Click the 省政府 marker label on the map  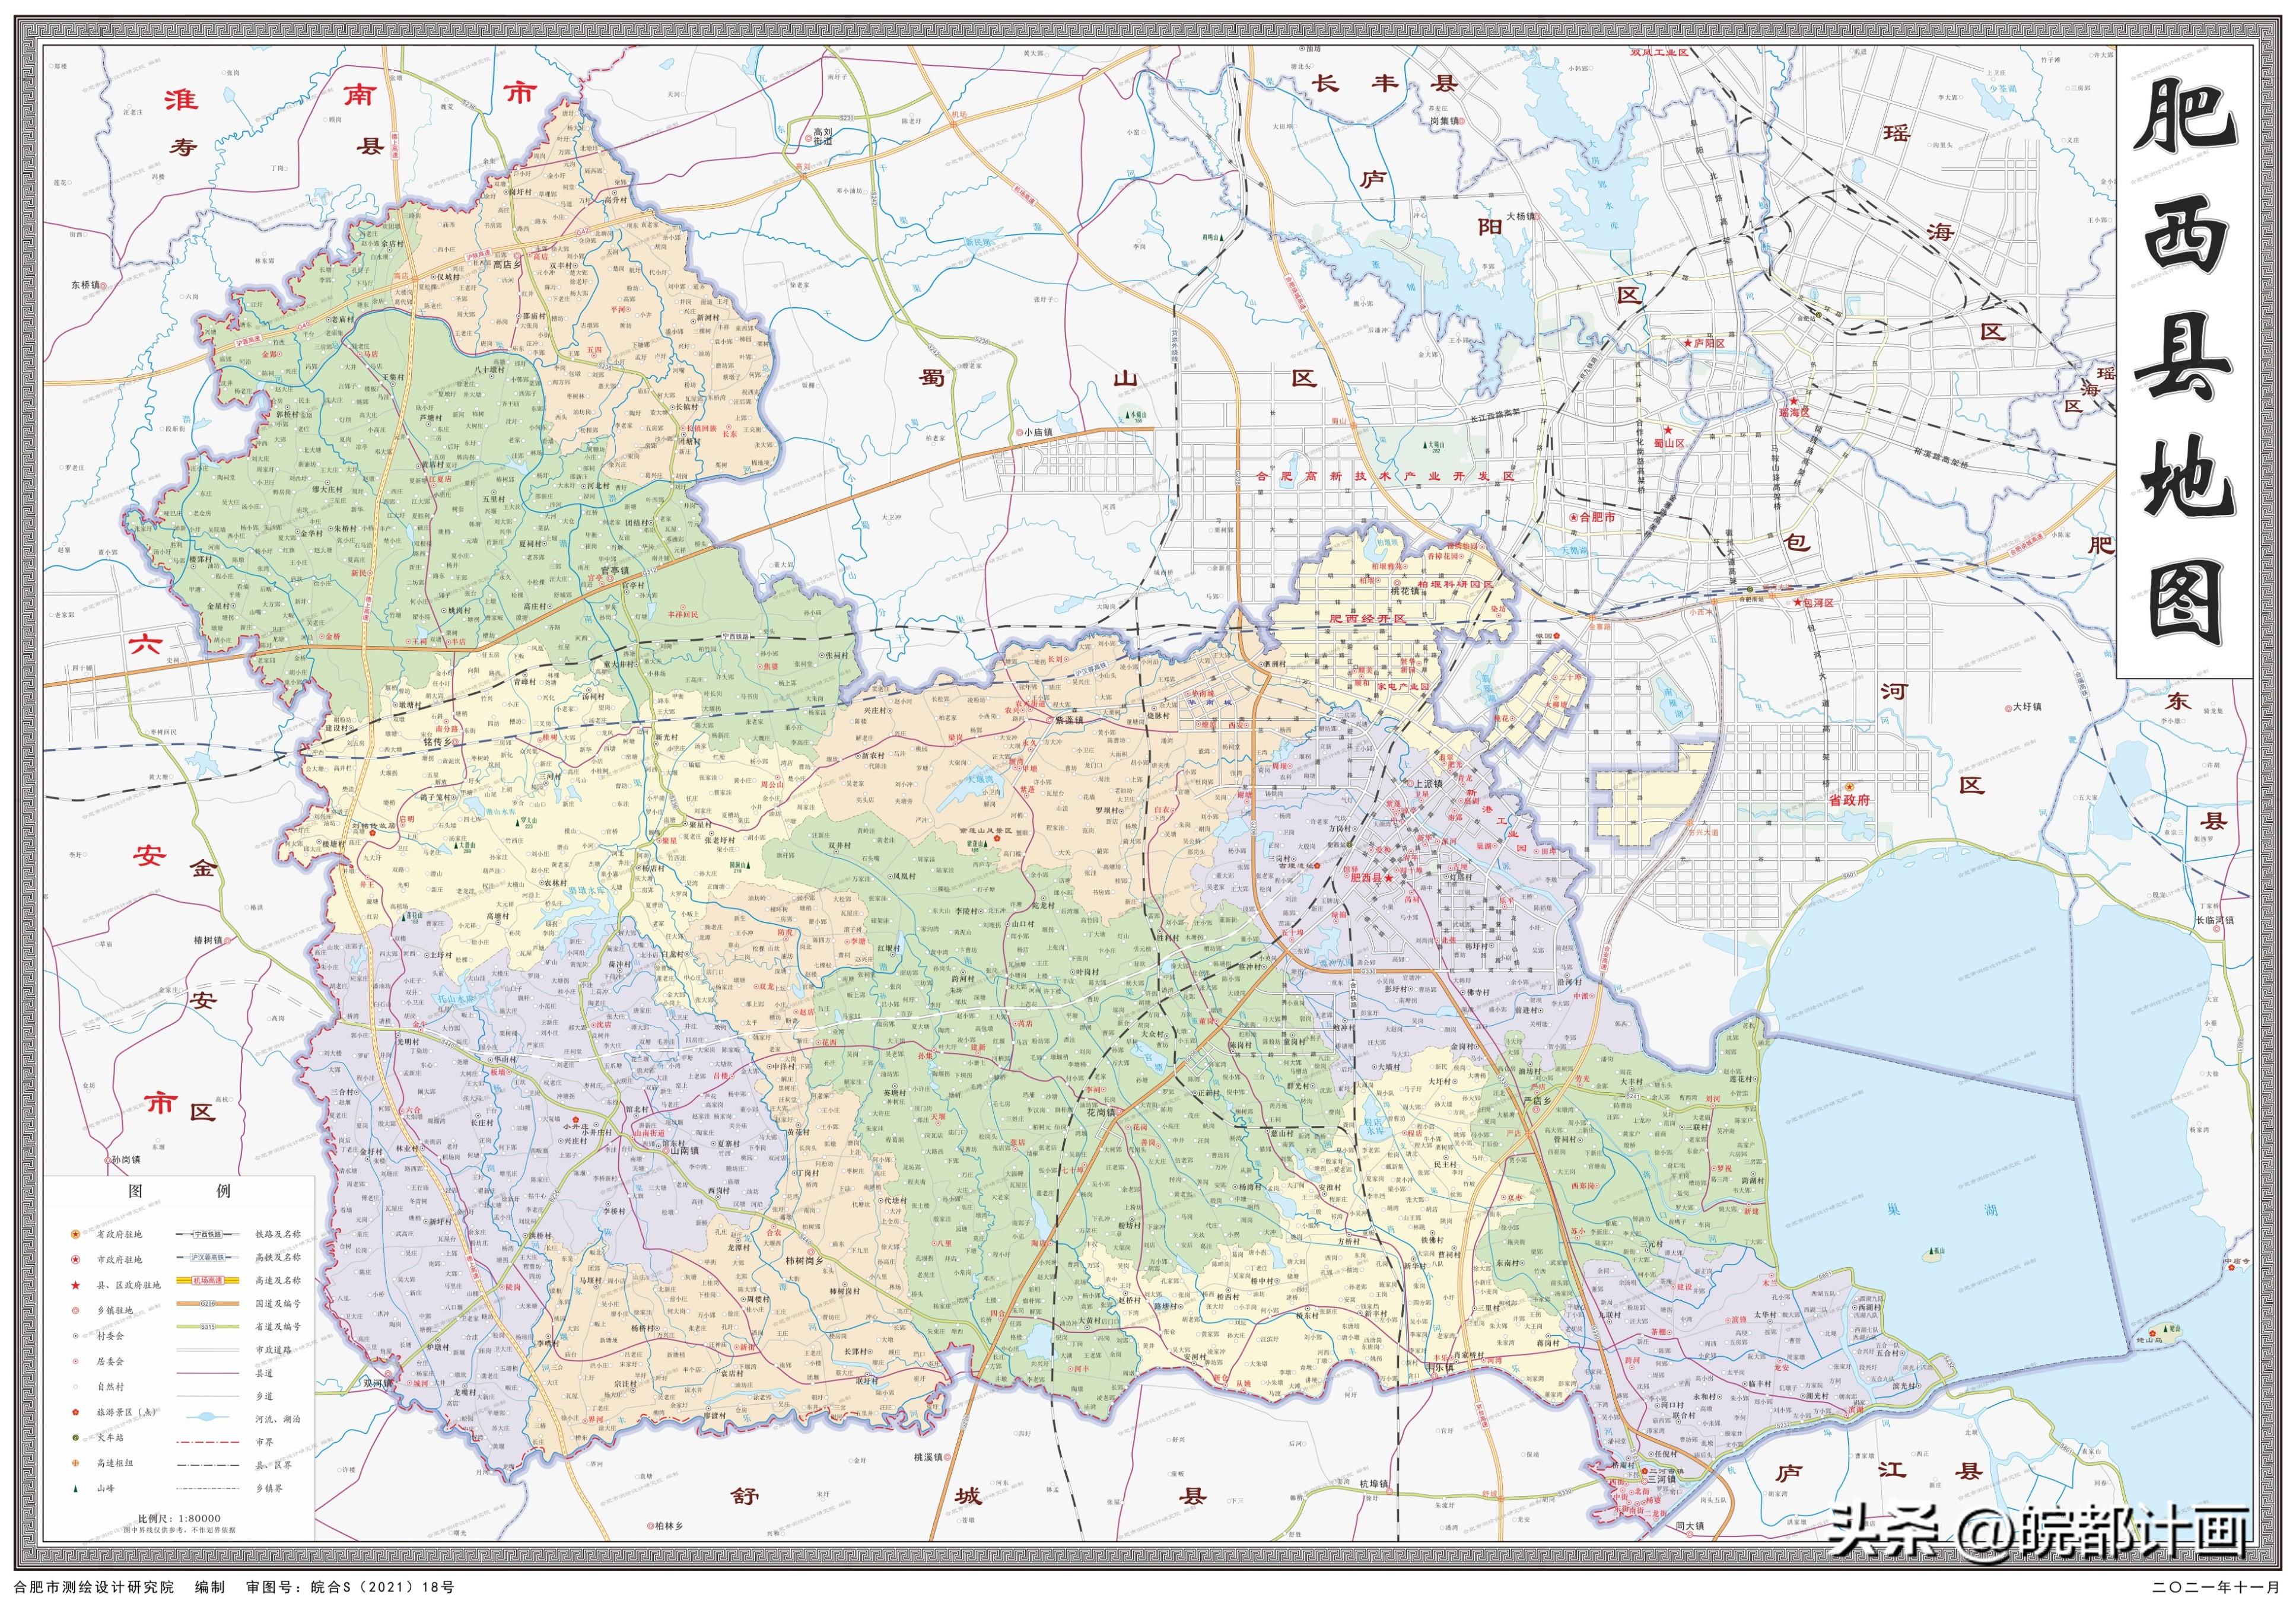1849,800
